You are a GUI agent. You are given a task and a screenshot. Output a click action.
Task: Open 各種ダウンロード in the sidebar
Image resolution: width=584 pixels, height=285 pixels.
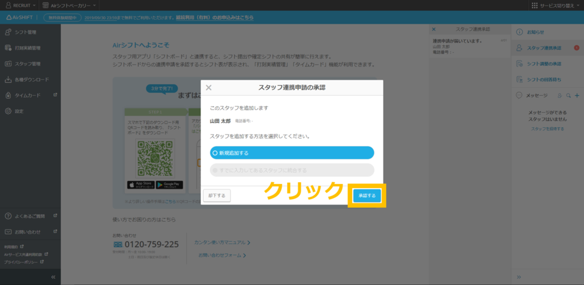[30, 79]
